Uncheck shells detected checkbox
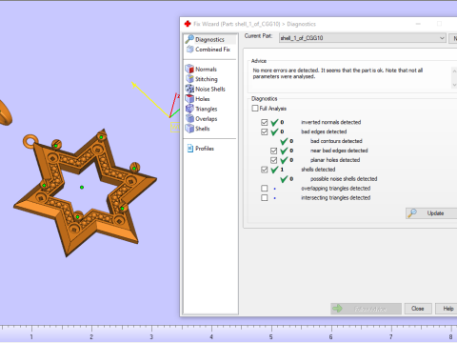This screenshot has width=457, height=343. 265,170
